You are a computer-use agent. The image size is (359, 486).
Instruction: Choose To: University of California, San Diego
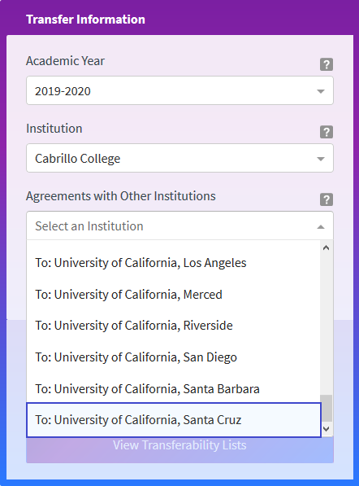click(x=174, y=357)
